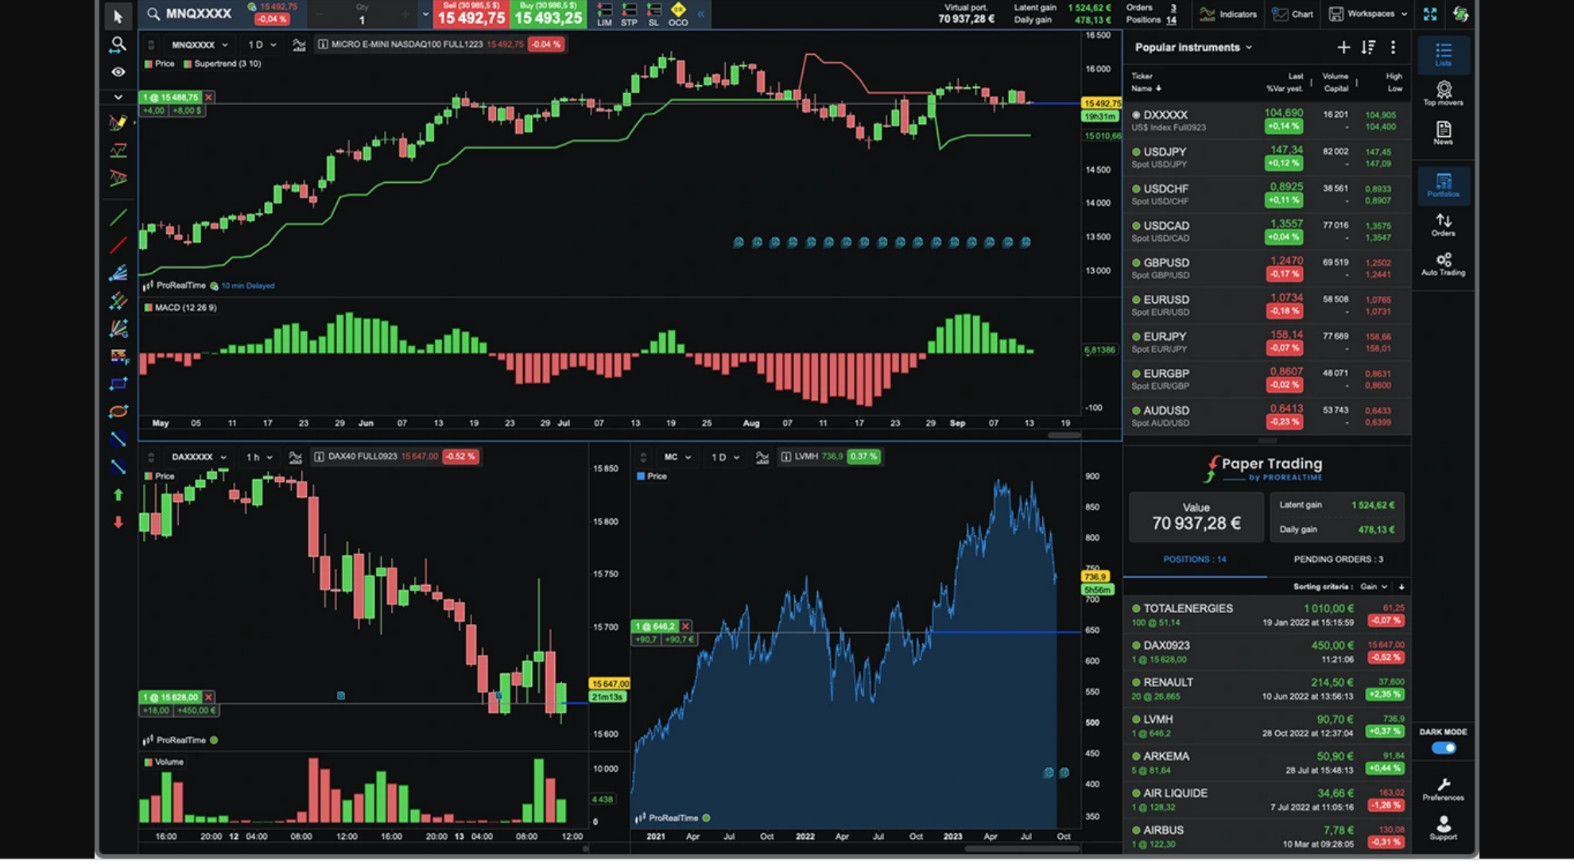Add instrument with the plus icon

[1343, 48]
